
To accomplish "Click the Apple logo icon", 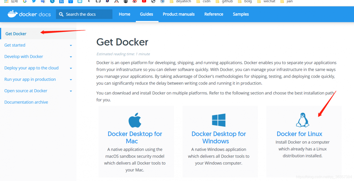I will pos(135,120).
